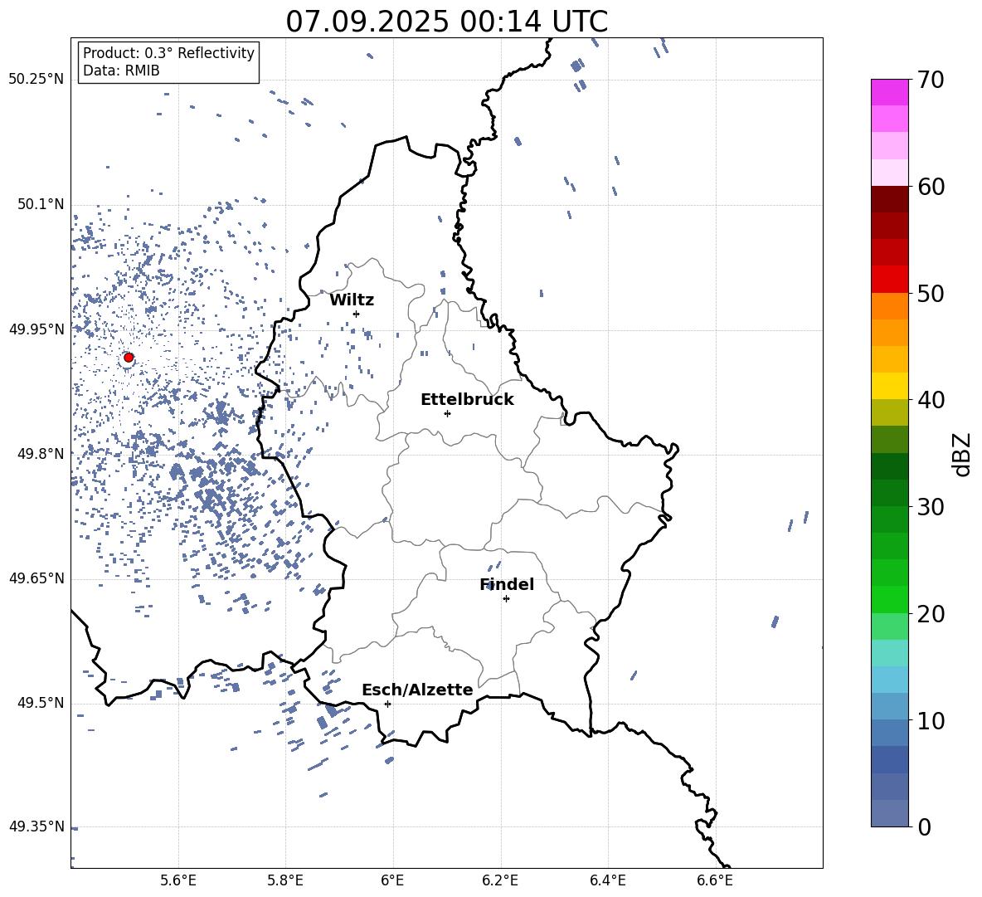Click the cross marker below Wiltz
This screenshot has width=982, height=897.
coord(357,314)
